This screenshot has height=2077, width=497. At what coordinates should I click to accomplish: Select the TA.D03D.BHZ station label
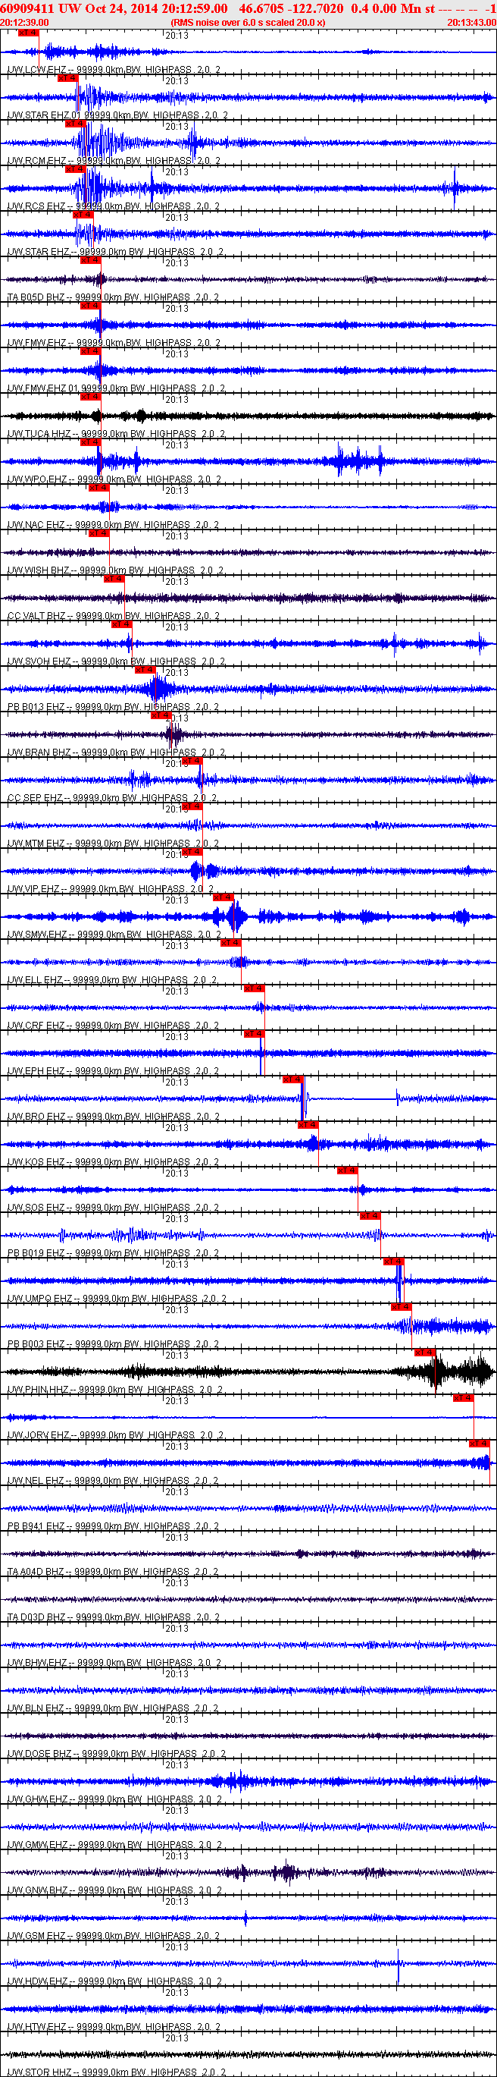tap(114, 1617)
